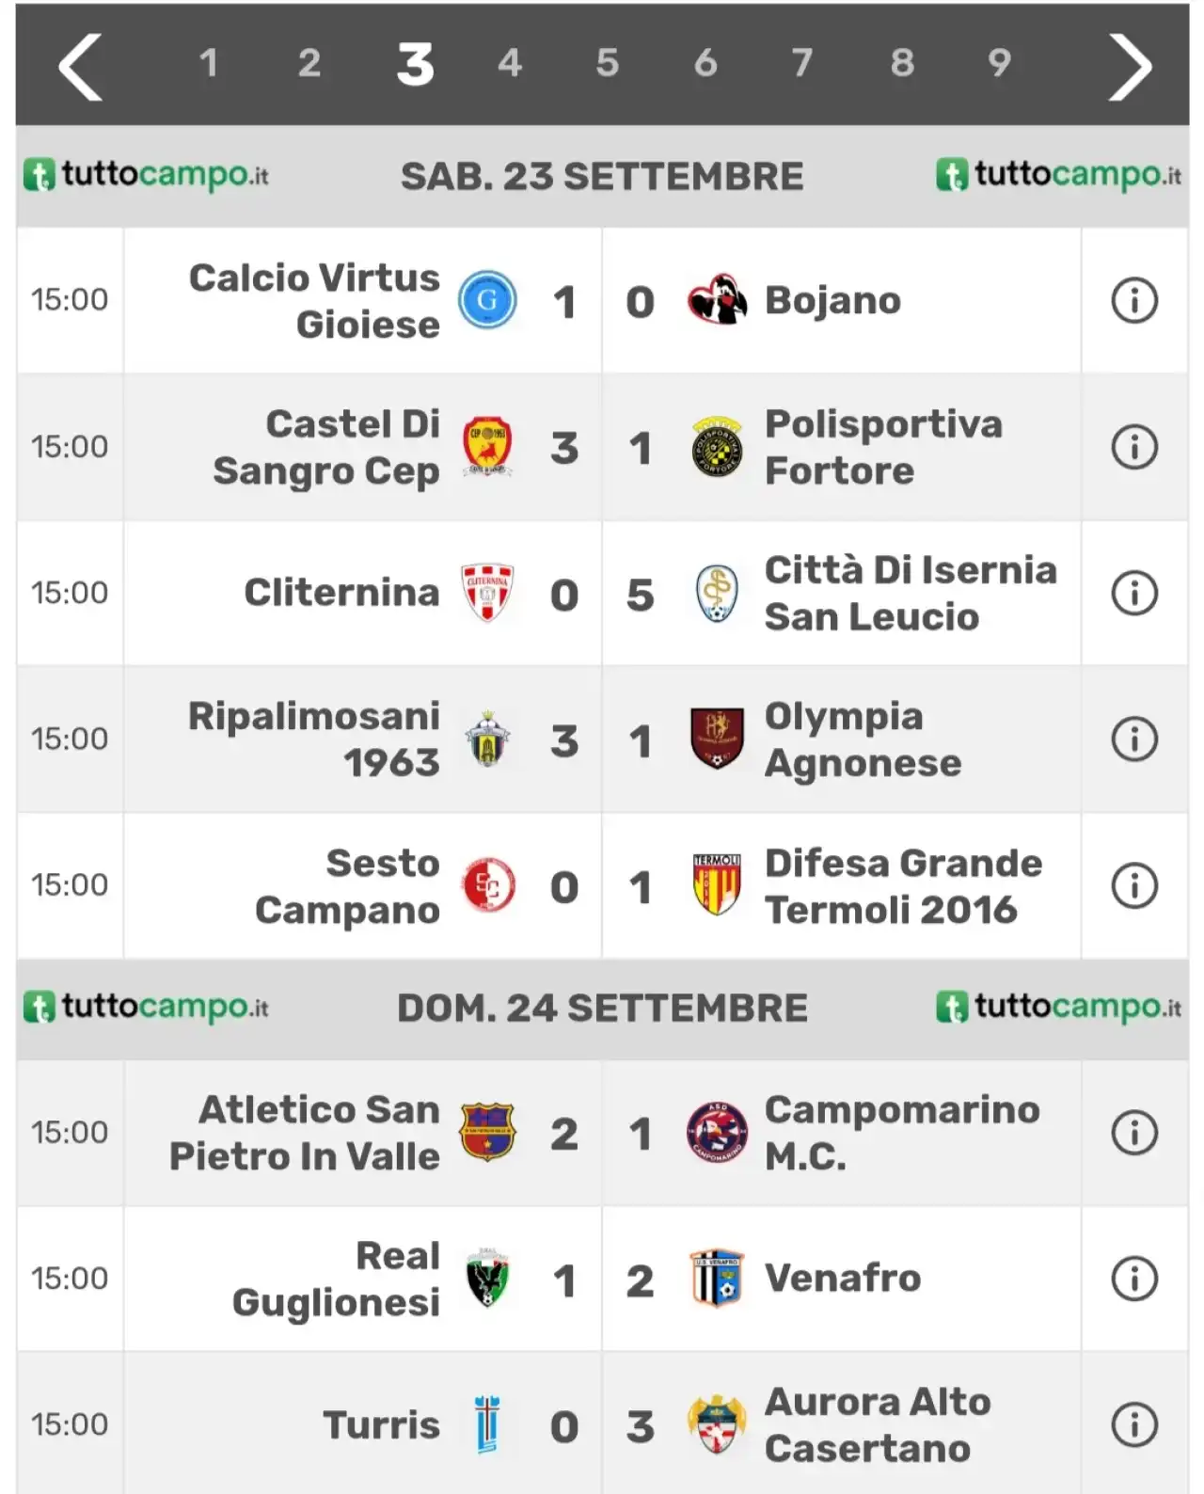Switch to matchday 9 tab
Image resolution: width=1204 pixels, height=1494 pixels.
(999, 63)
